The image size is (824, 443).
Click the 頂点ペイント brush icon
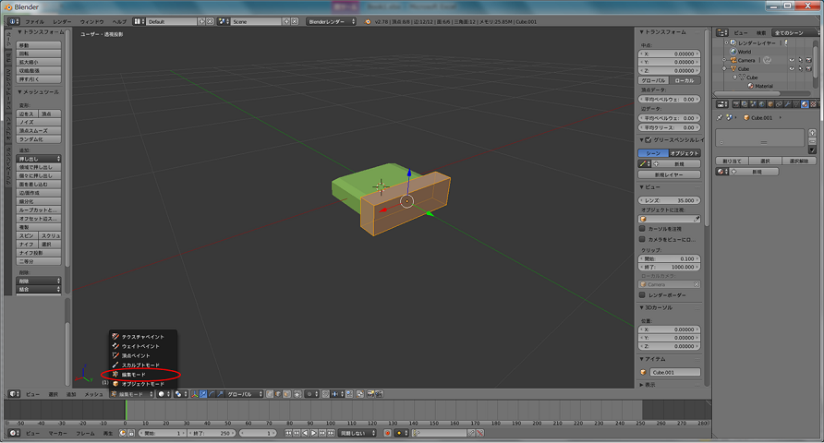pos(115,355)
